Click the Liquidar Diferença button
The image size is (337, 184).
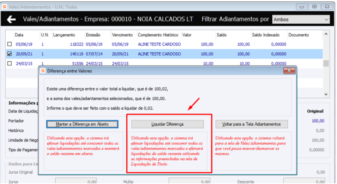coord(167,124)
